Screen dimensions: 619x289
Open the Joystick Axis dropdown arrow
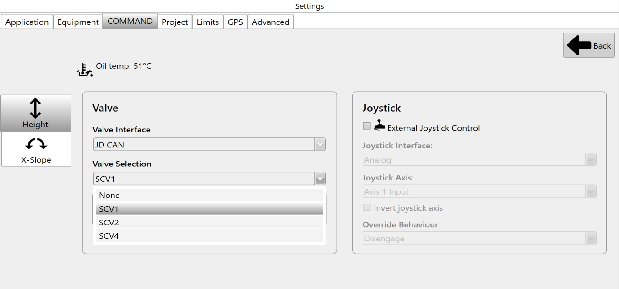592,191
